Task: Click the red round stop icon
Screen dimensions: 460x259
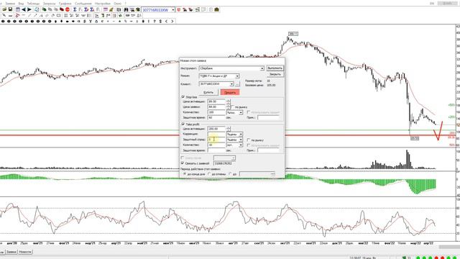Action: point(68,9)
